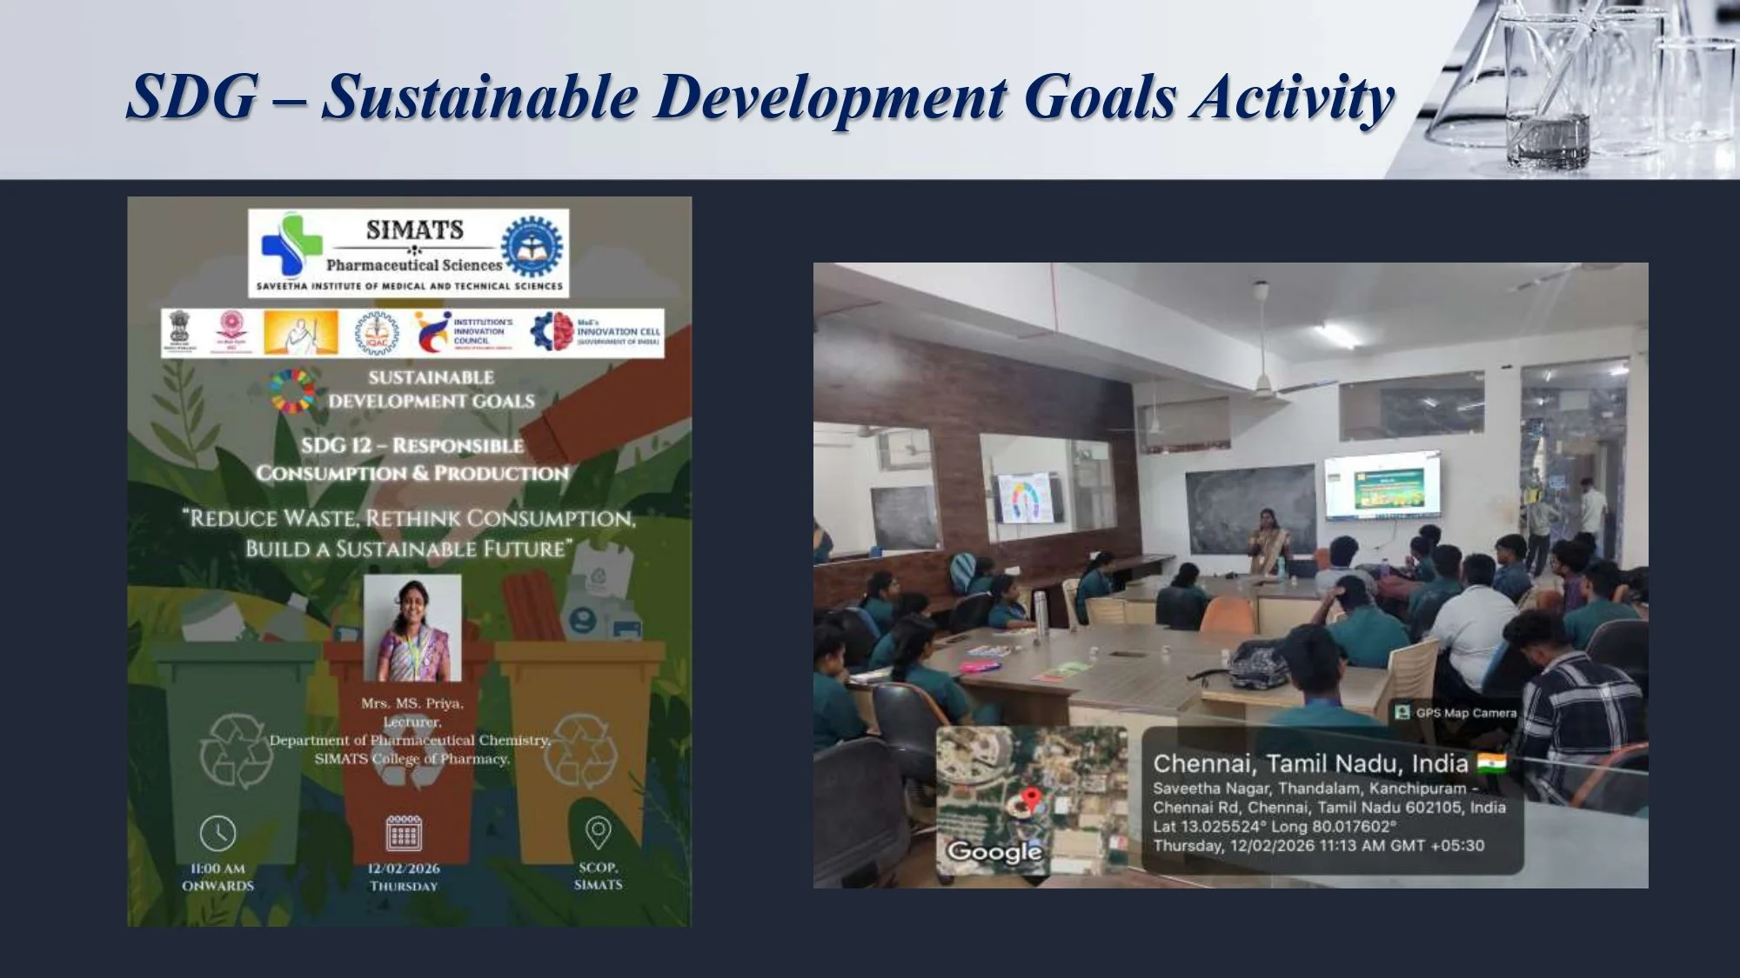
Task: Click the Indian flag icon
Action: (1491, 763)
